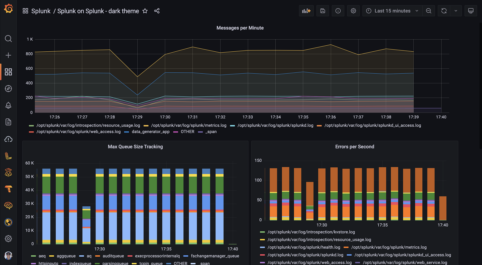The image size is (482, 265).
Task: Toggle Errors per Second splunkd.log series
Action: pyautogui.click(x=305, y=255)
